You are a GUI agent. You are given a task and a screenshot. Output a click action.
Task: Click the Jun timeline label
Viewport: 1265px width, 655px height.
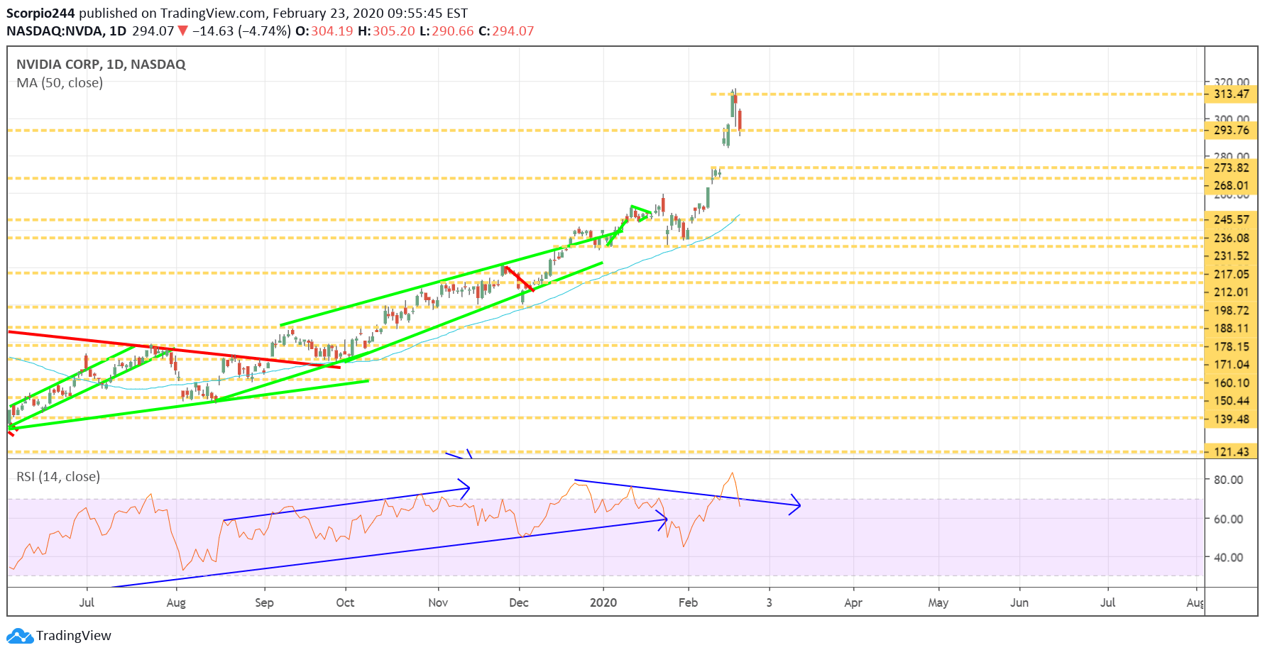click(1019, 602)
